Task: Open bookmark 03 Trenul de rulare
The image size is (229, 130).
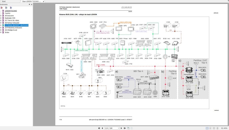Action: click(x=12, y=20)
